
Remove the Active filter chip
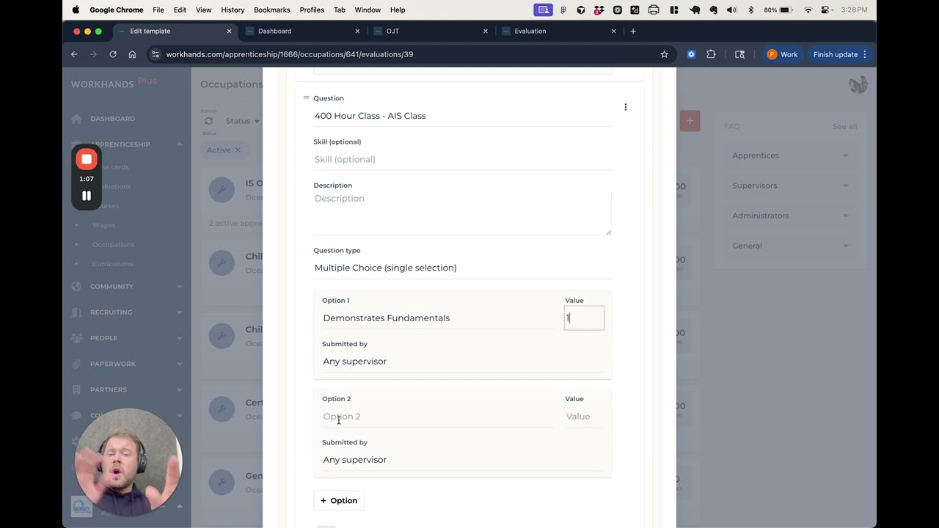point(238,150)
